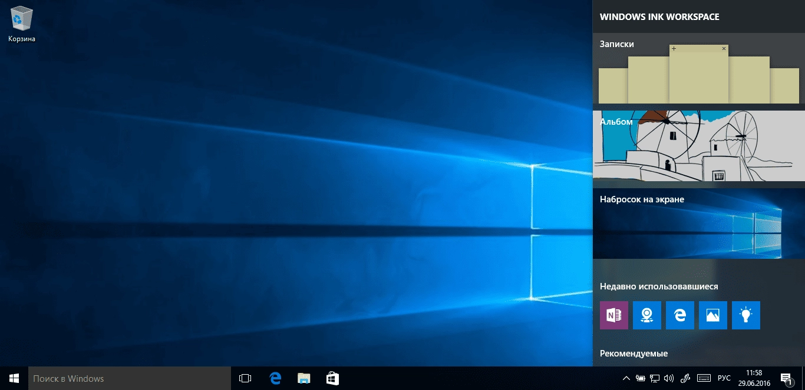Image resolution: width=805 pixels, height=390 pixels.
Task: Click the battery power tray icon
Action: 640,378
